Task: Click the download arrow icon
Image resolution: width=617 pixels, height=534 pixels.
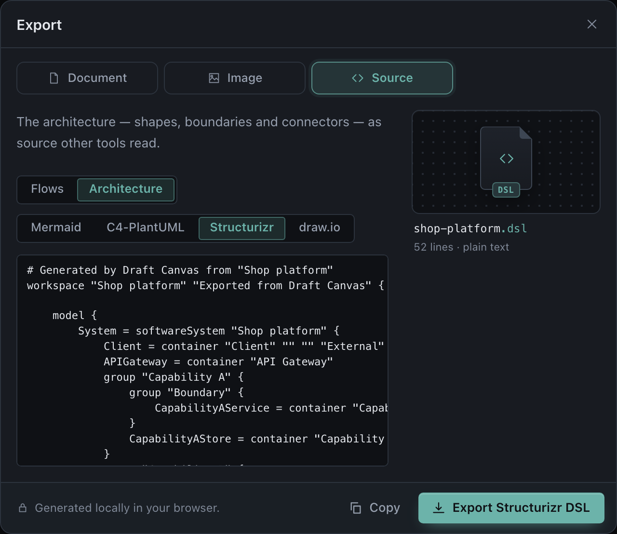Action: (439, 508)
